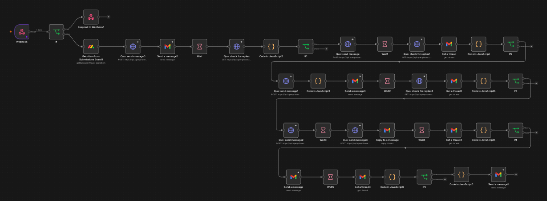Open the Send a message2 Gmail node
The height and width of the screenshot is (201, 547).
[x=167, y=47]
